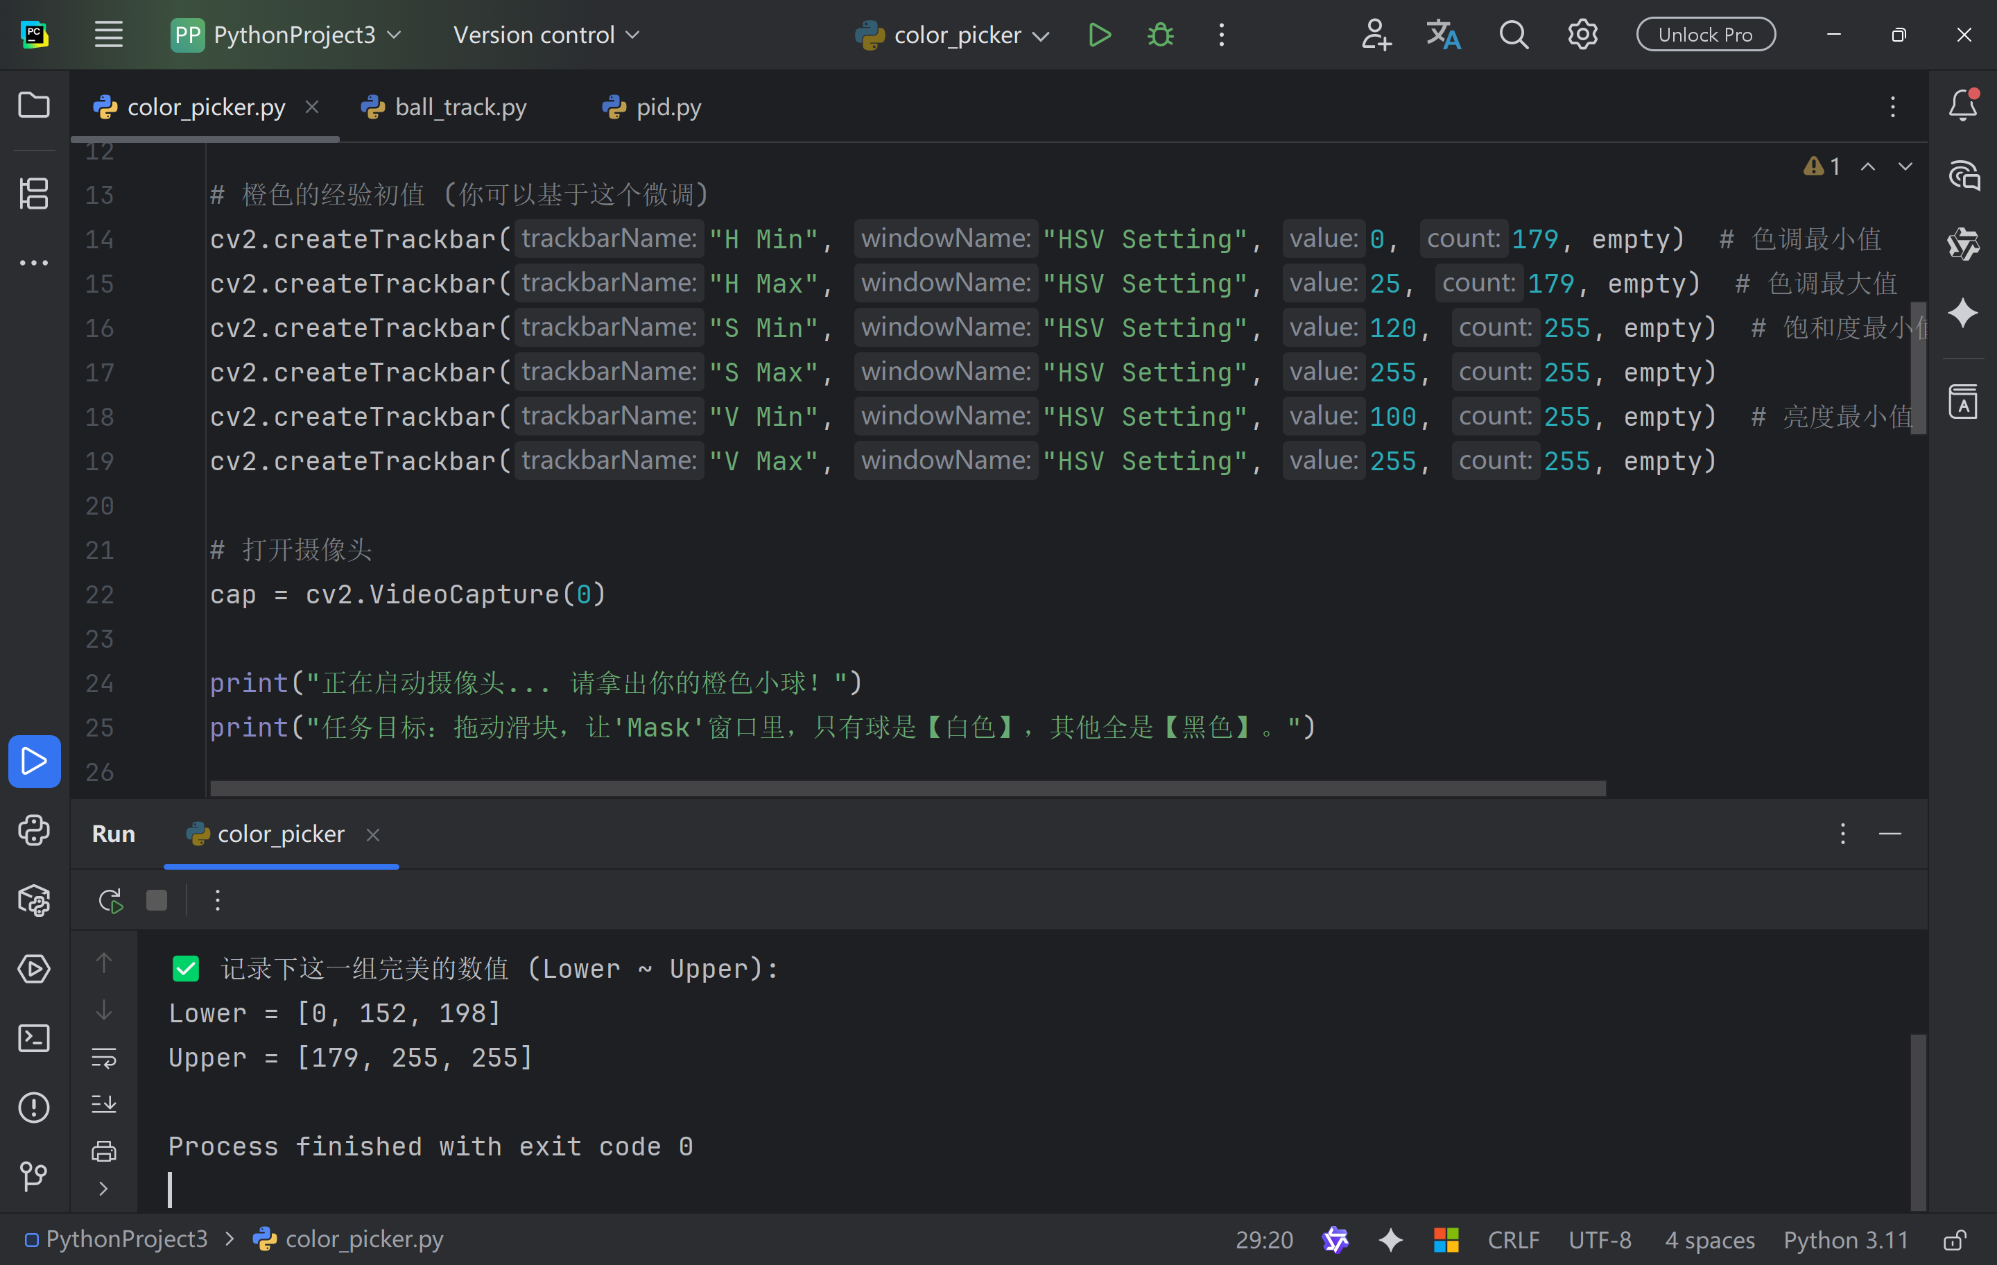Click the green Run button in toolbar
This screenshot has height=1265, width=1997.
pos(1099,35)
